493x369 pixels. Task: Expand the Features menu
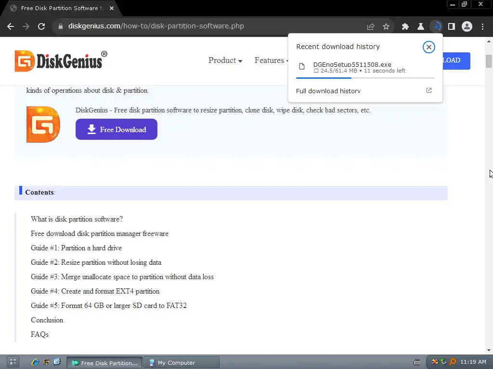[271, 60]
